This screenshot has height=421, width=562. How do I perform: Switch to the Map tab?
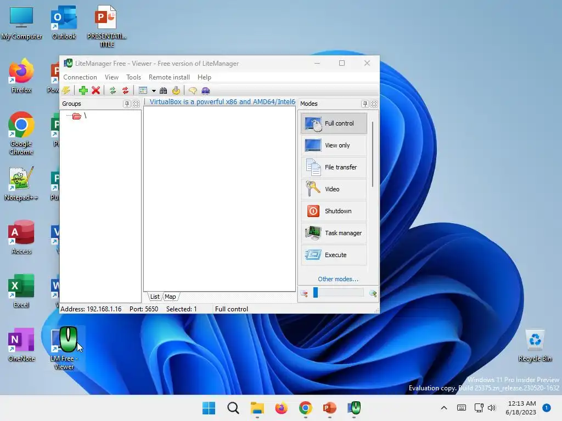(170, 297)
